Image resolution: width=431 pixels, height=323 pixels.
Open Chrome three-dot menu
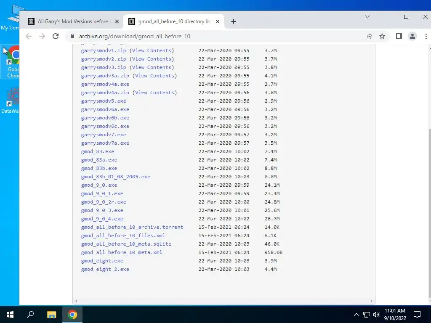[426, 36]
